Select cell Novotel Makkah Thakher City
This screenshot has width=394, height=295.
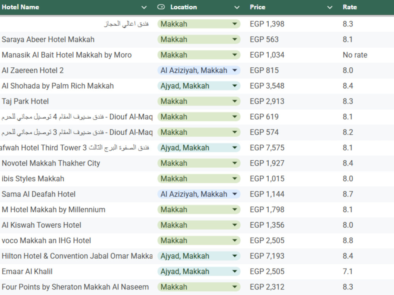[x=51, y=163]
